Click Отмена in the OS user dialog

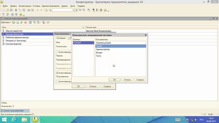coord(127,80)
